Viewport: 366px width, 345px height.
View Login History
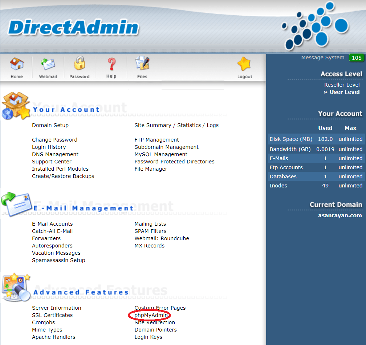coord(49,147)
